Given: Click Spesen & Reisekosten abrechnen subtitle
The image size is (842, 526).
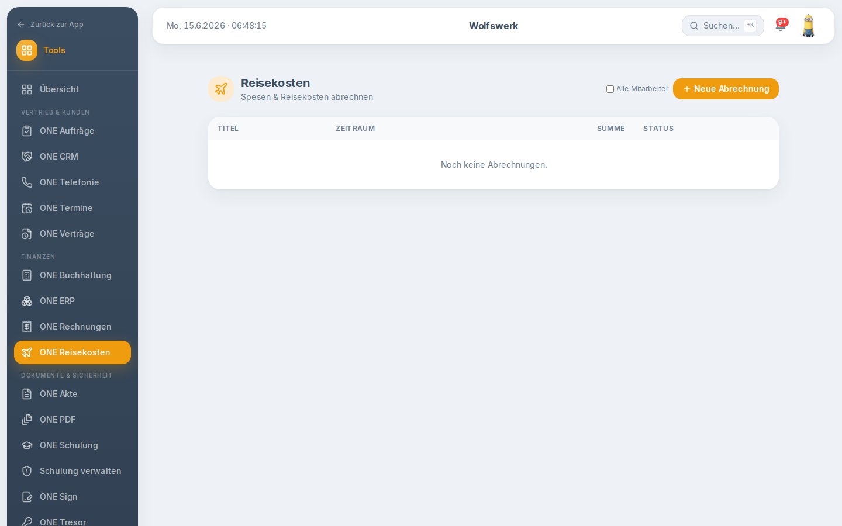Looking at the screenshot, I should 307,97.
